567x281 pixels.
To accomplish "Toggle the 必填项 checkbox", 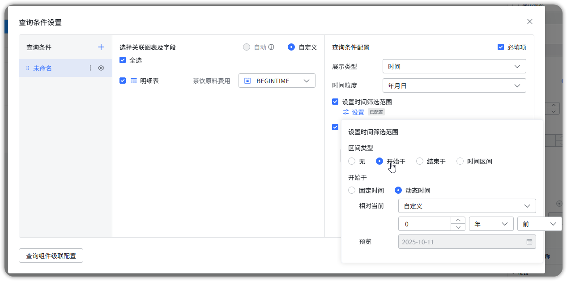I will tap(501, 47).
